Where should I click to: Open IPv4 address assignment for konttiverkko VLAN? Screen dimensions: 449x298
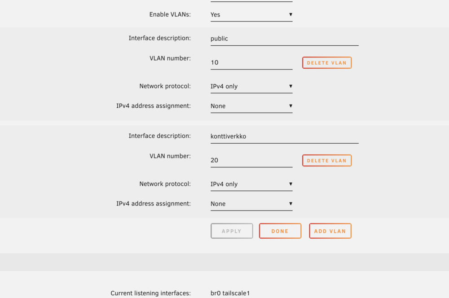(251, 204)
